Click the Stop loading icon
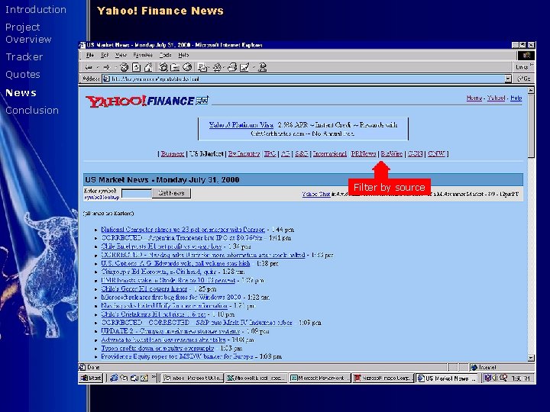This screenshot has width=550, height=412. (x=124, y=67)
